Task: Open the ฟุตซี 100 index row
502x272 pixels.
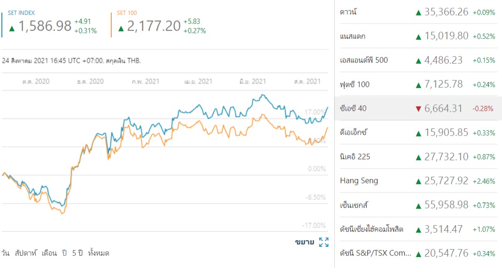Action: coord(355,84)
